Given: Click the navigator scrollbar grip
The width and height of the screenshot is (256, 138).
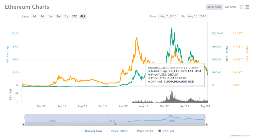Looking at the screenshot, I should (115, 124).
